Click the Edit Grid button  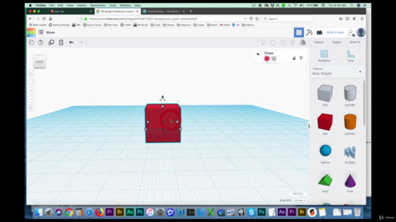[x=298, y=194]
